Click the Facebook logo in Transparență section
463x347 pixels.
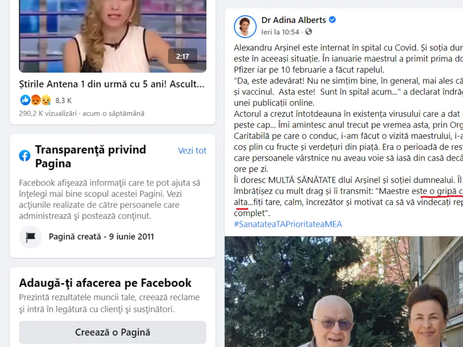click(25, 156)
